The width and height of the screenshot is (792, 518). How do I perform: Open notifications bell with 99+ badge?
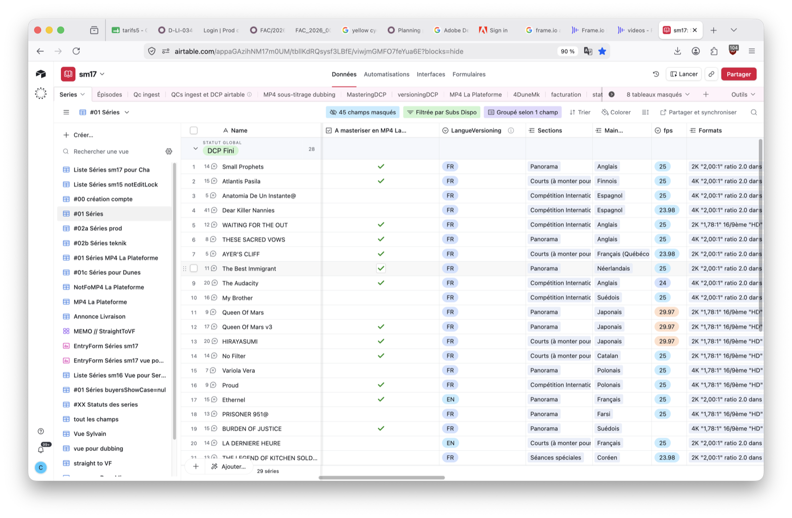tap(41, 450)
